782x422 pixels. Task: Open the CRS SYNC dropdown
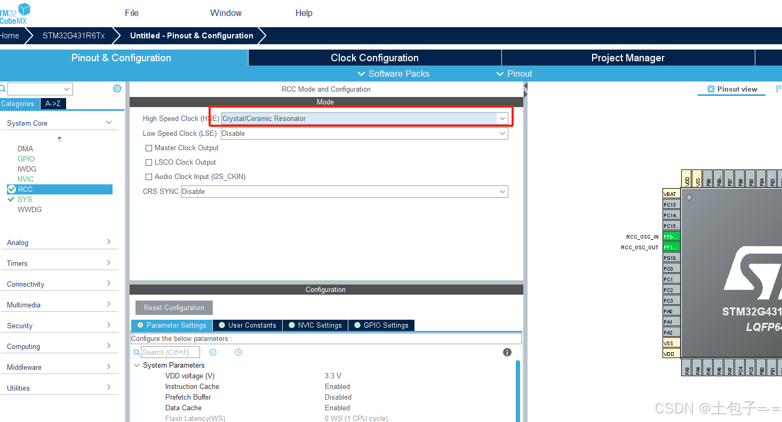click(x=345, y=191)
